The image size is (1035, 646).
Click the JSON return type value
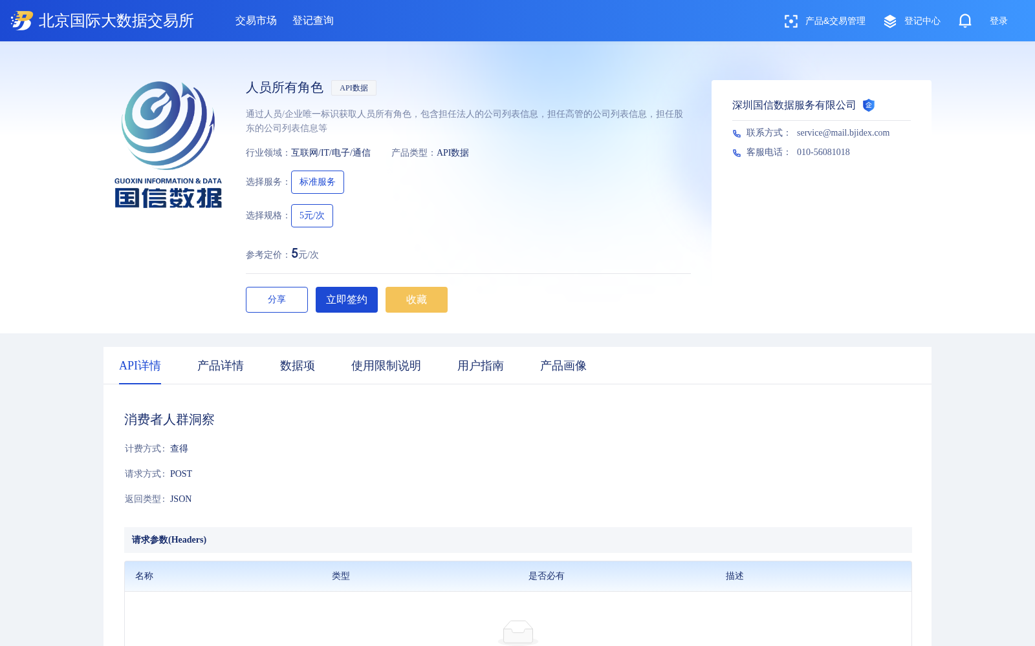coord(181,499)
